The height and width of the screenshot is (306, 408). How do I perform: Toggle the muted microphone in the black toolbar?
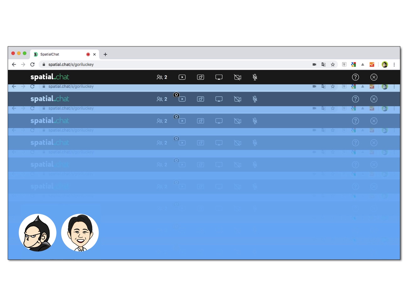click(255, 77)
